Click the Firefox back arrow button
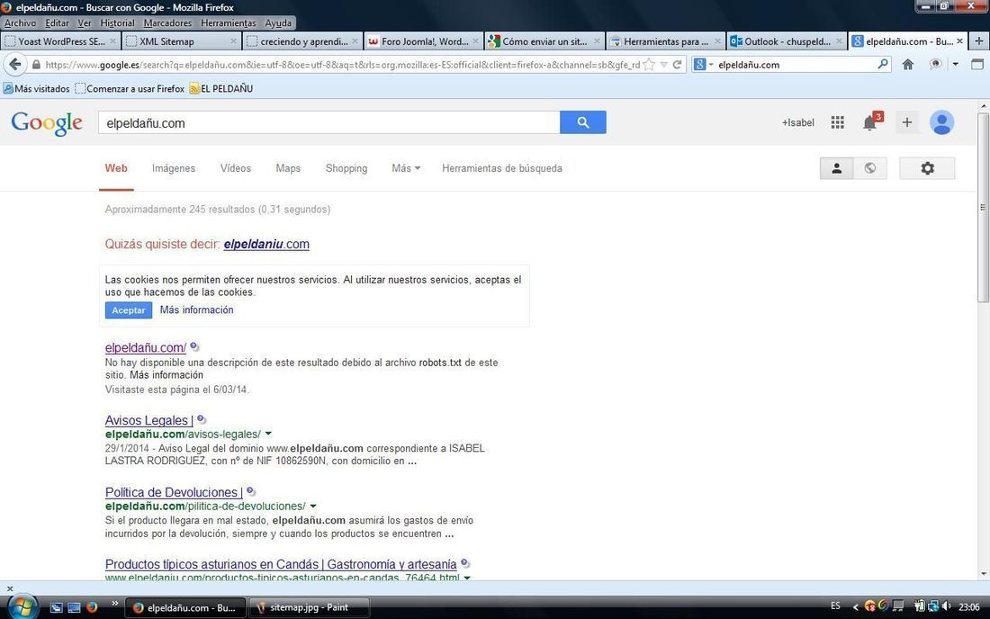The width and height of the screenshot is (990, 619). (x=15, y=65)
